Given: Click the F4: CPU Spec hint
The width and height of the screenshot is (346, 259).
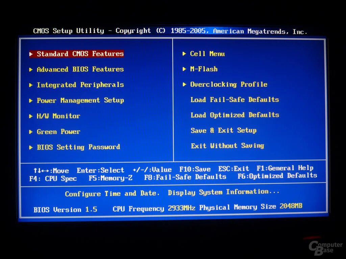Looking at the screenshot, I should coord(53,178).
